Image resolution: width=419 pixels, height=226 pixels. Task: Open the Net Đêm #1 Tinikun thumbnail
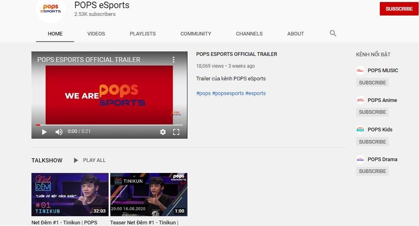(70, 195)
